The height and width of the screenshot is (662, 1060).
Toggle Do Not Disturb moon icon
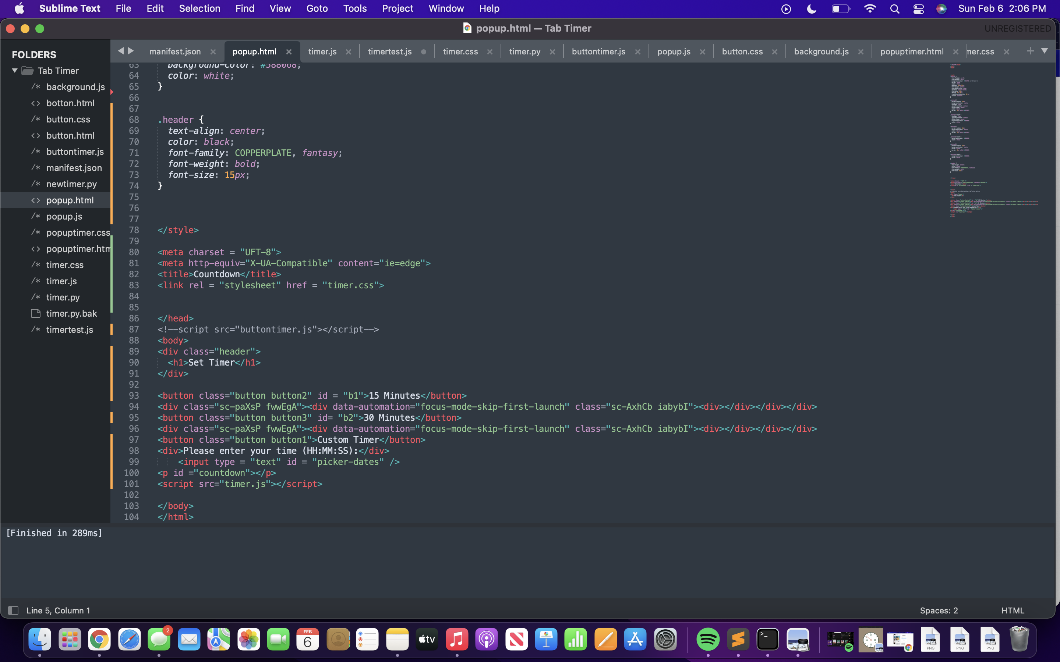(x=811, y=9)
